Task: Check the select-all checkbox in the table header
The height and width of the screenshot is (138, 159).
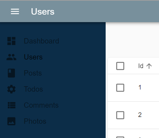Action: point(120,66)
